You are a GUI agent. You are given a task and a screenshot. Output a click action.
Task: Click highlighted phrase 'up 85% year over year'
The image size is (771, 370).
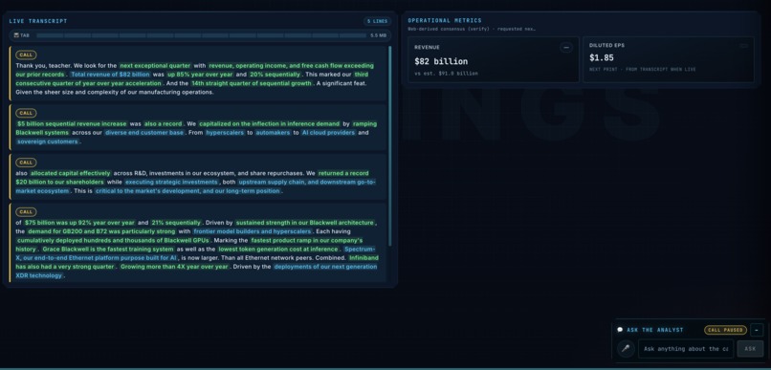(x=200, y=75)
